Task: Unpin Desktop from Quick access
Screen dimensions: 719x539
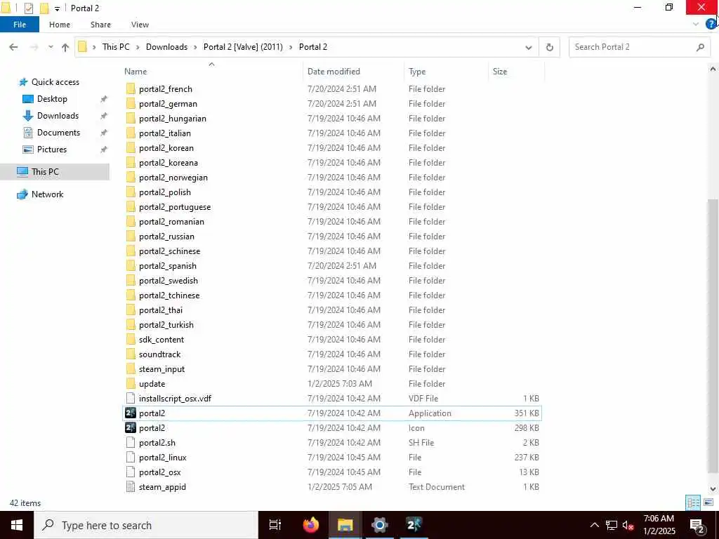Action: click(x=104, y=98)
